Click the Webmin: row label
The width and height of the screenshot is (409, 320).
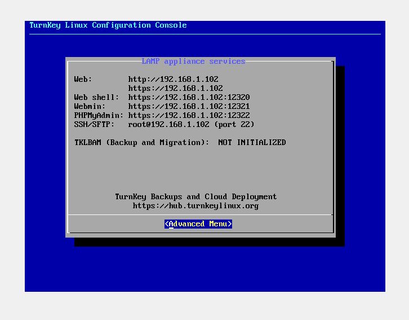tap(90, 107)
